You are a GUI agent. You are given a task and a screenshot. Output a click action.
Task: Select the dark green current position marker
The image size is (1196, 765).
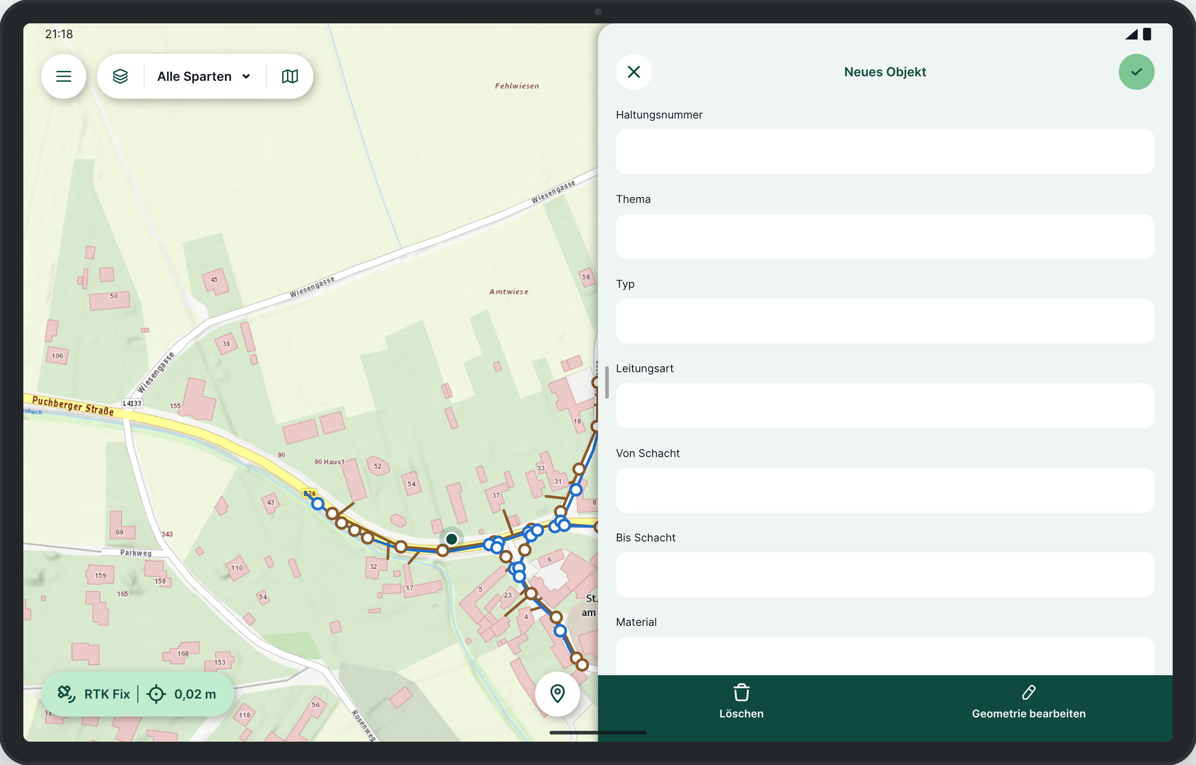pos(452,539)
